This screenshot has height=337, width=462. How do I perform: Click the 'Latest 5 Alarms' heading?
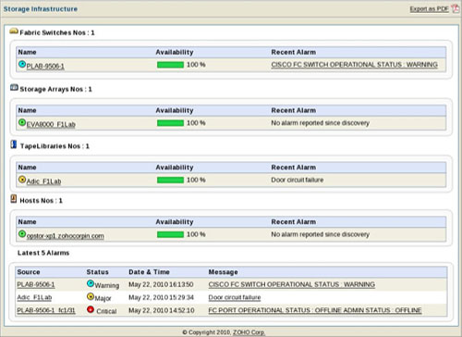pos(43,253)
